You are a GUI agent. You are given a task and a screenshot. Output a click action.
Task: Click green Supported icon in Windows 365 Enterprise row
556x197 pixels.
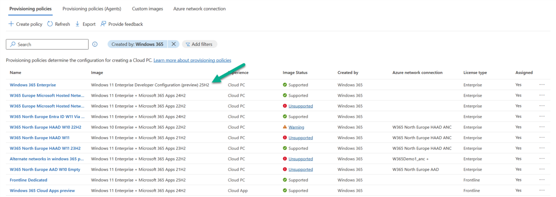click(x=285, y=85)
